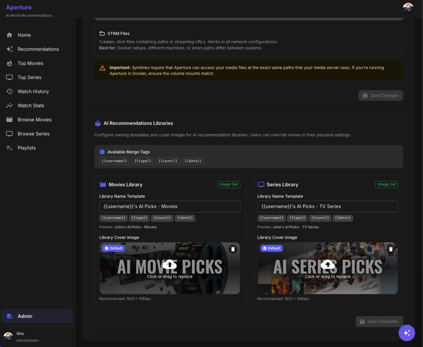Select the Top Movies flame icon in sidebar
This screenshot has width=423, height=347.
click(9, 63)
